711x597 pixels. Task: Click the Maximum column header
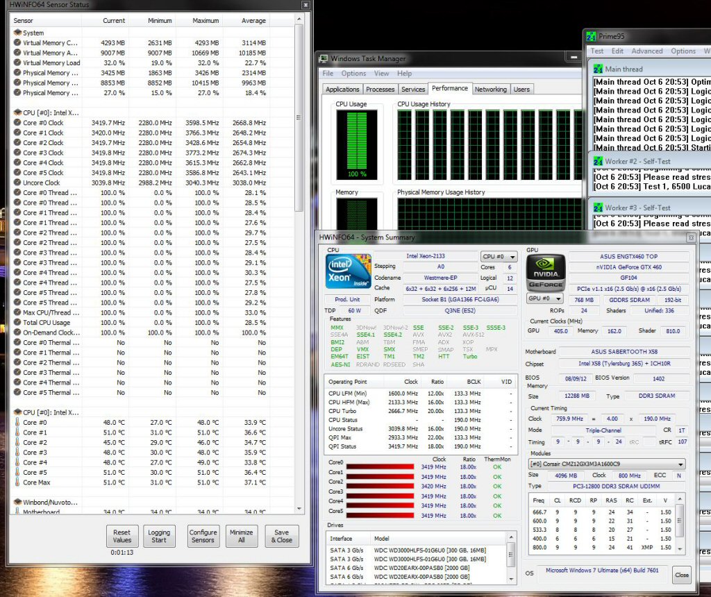click(199, 20)
